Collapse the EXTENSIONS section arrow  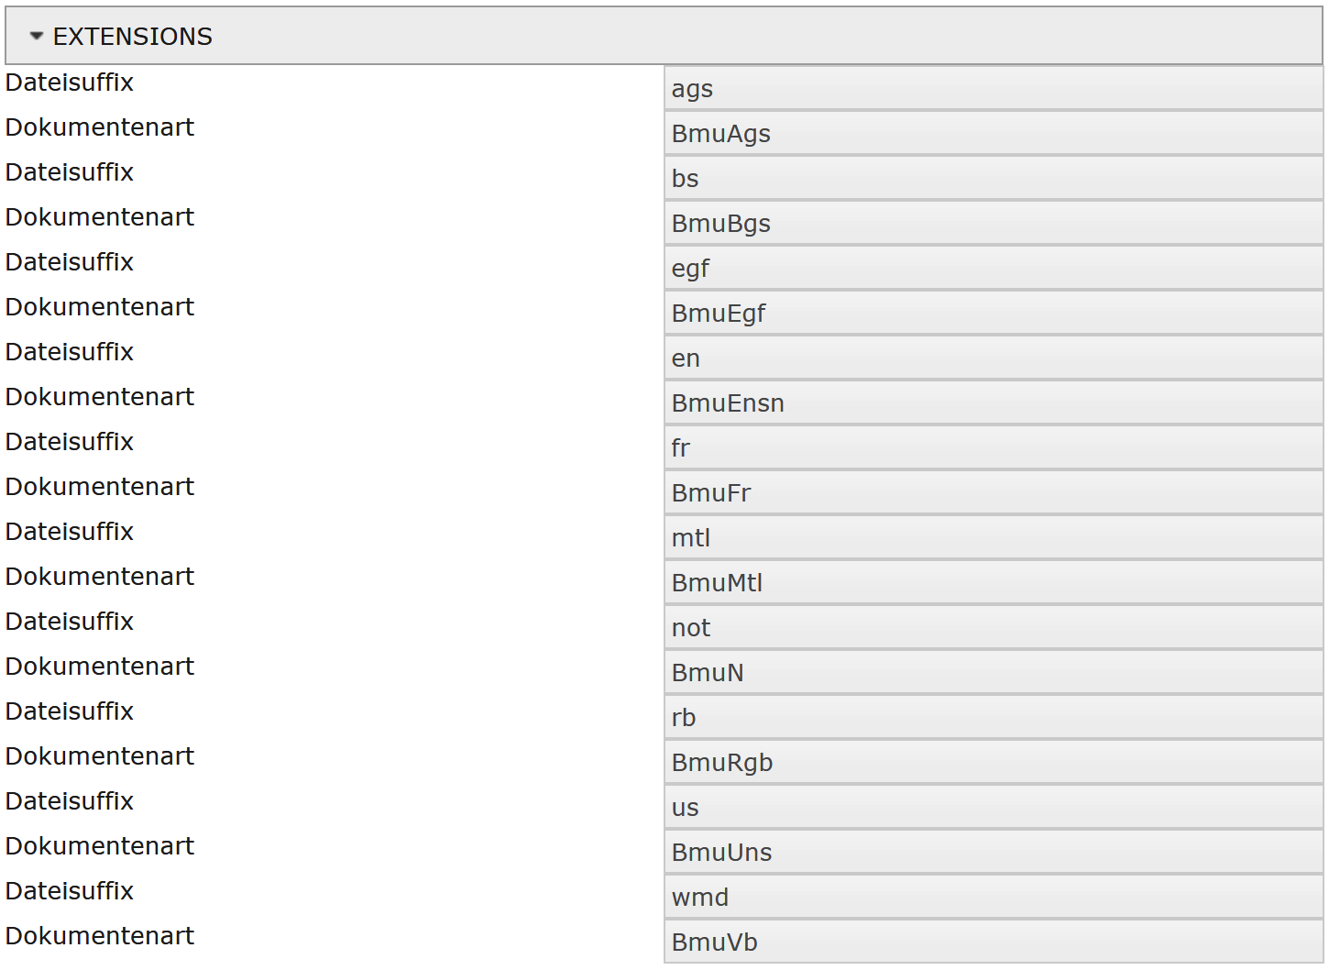(x=37, y=37)
